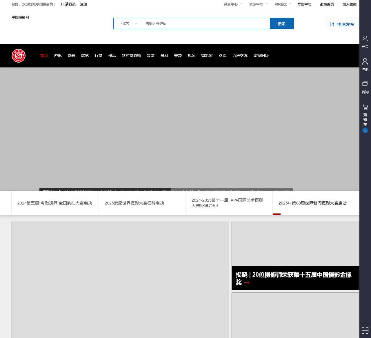This screenshot has width=371, height=338.
Task: Click the 快速发布 button
Action: point(342,24)
